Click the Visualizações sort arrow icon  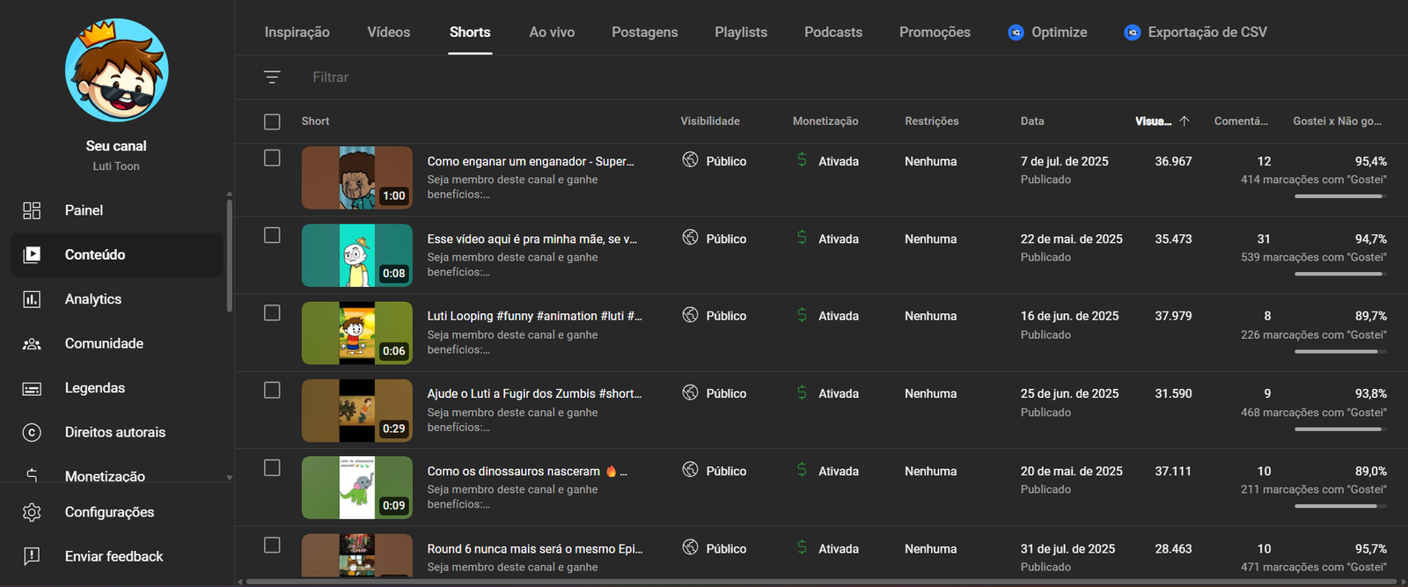(x=1184, y=121)
